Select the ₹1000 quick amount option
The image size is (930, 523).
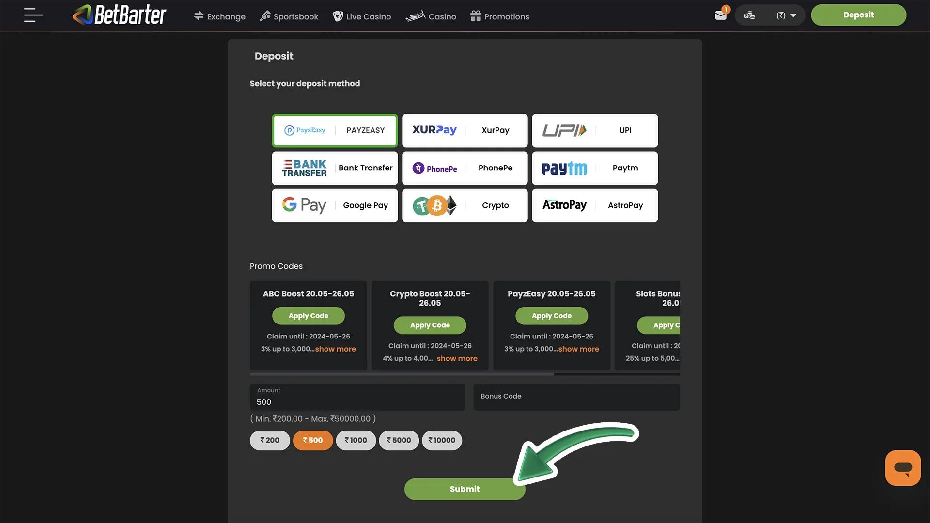pyautogui.click(x=355, y=440)
